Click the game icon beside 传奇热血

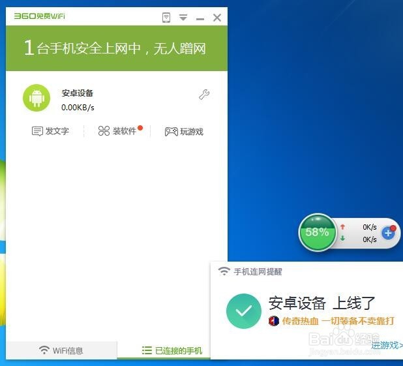(x=274, y=321)
